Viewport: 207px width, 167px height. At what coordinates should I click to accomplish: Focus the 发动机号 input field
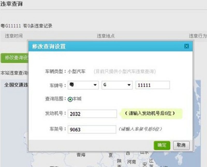coord(92,114)
